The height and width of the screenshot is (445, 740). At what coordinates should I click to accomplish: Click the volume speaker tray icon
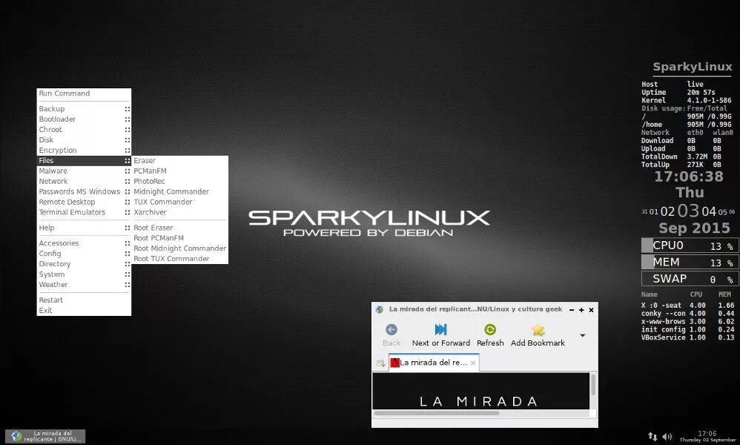pyautogui.click(x=667, y=437)
